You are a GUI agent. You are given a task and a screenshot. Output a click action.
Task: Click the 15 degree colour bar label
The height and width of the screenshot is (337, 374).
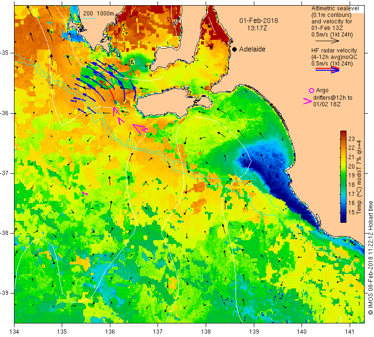(x=352, y=212)
